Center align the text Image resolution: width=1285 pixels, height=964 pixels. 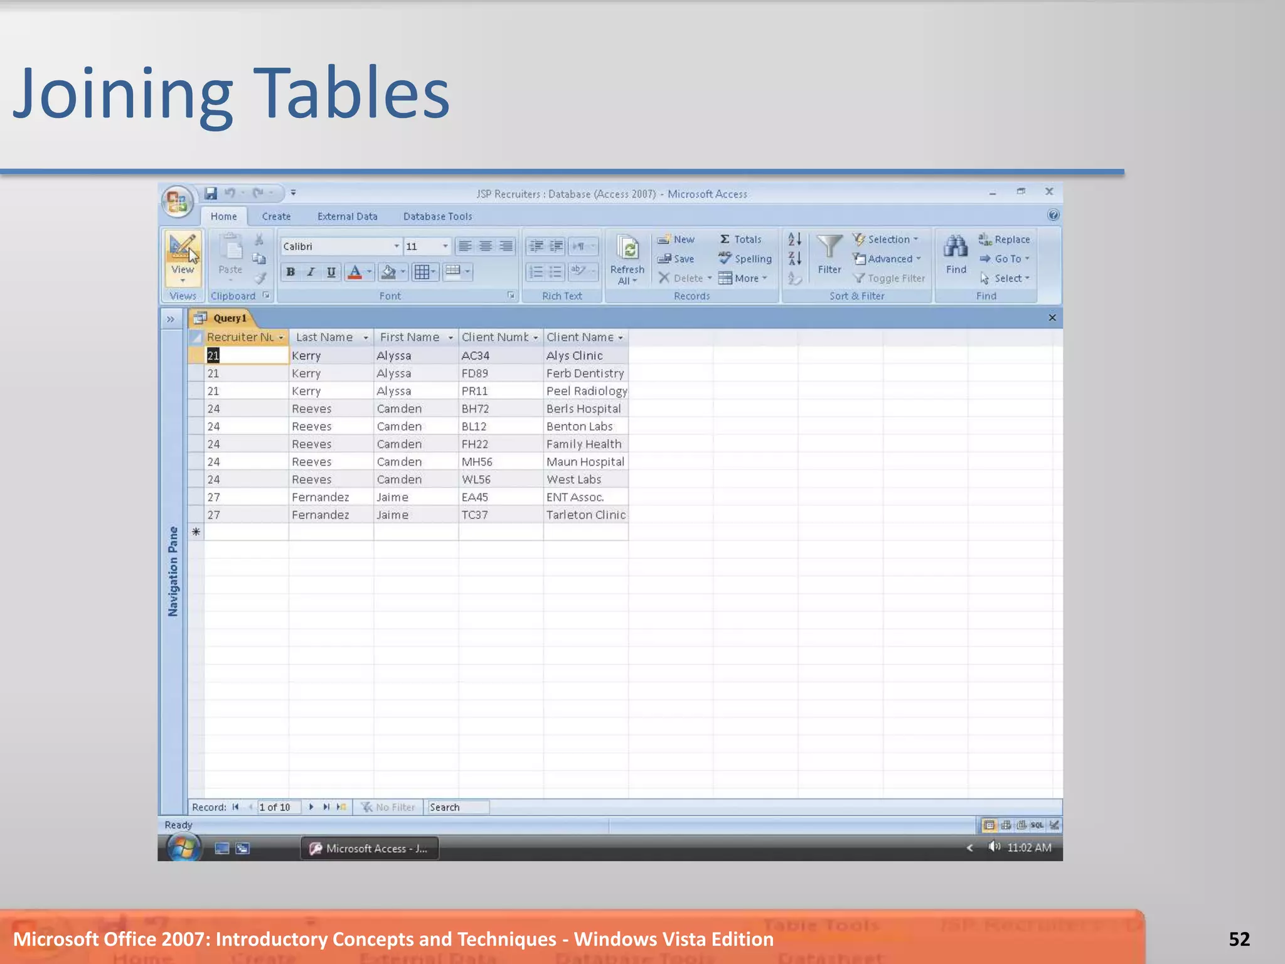coord(486,246)
